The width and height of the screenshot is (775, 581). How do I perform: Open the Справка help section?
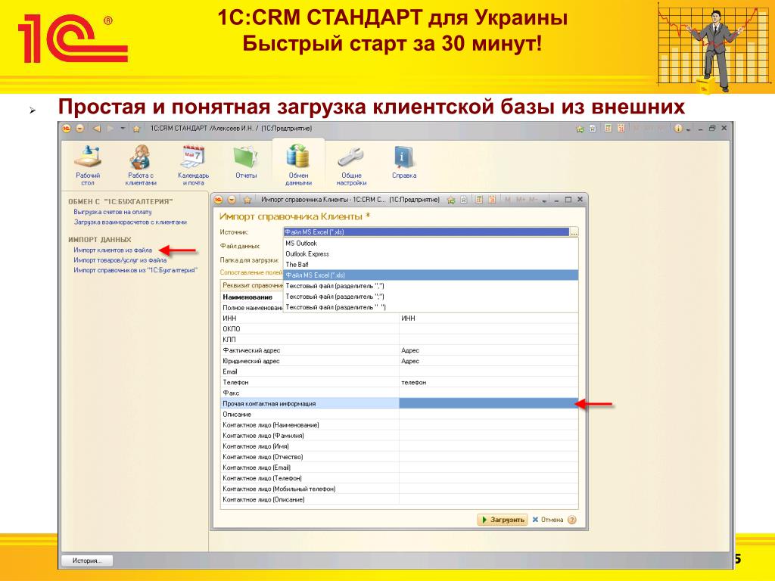point(404,162)
